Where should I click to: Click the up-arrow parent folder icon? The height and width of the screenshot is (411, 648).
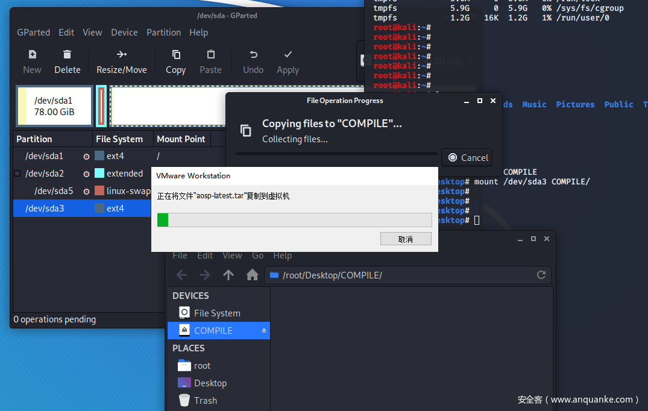pyautogui.click(x=228, y=275)
